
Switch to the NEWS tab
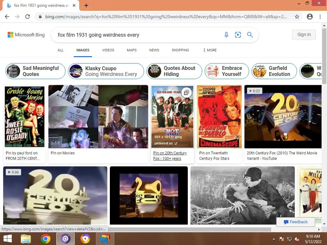(154, 50)
